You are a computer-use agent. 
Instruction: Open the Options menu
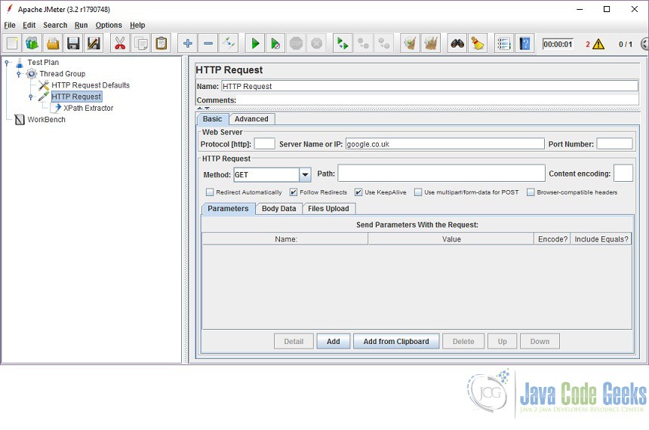click(x=109, y=25)
